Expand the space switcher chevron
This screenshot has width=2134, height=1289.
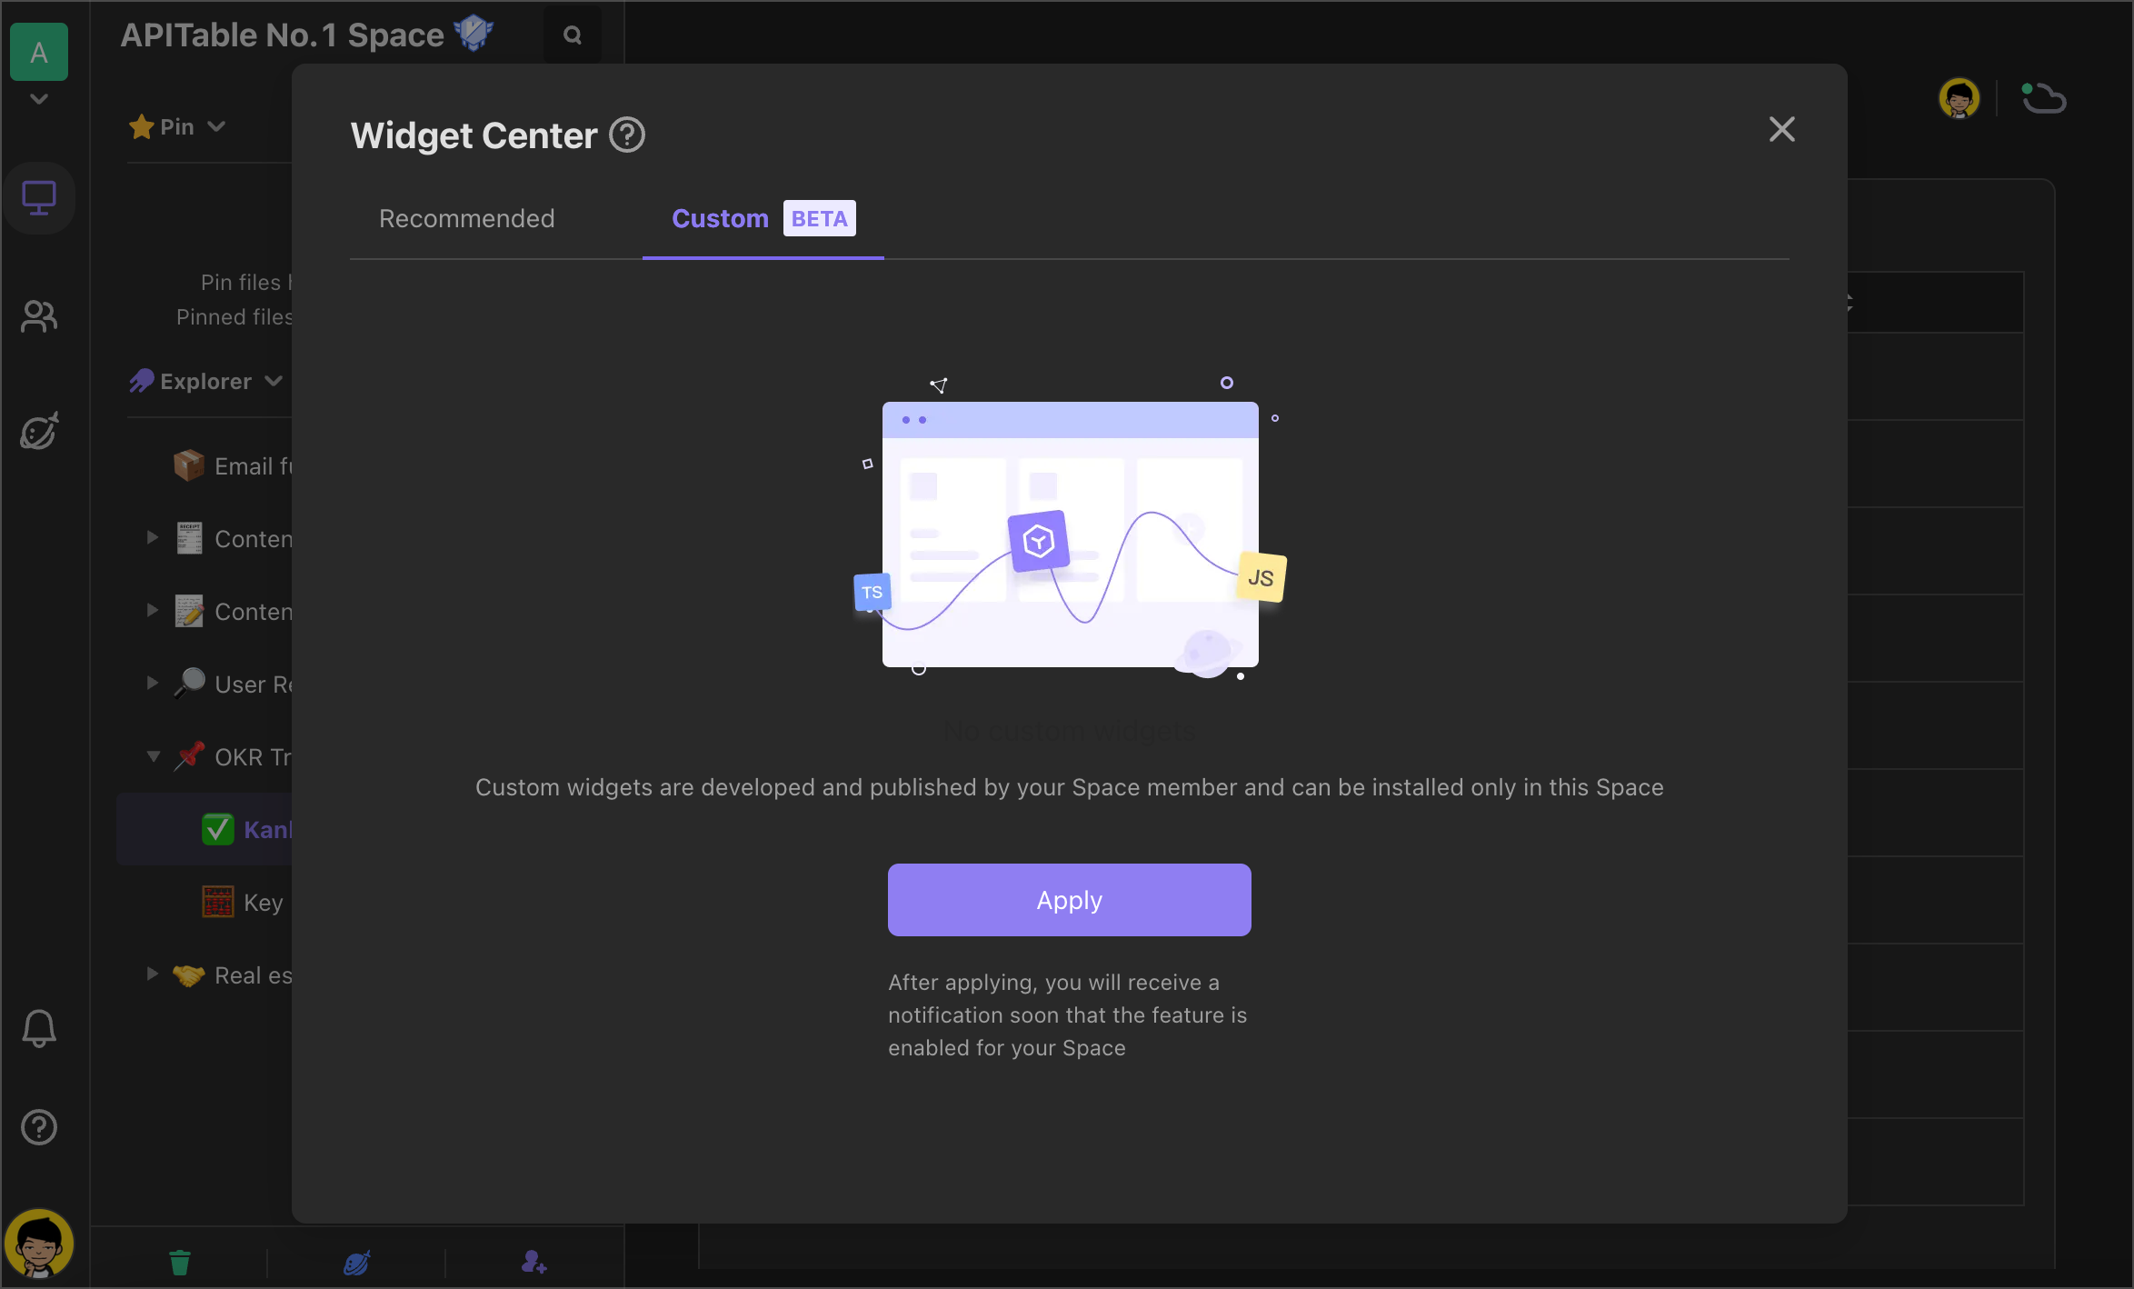coord(38,98)
